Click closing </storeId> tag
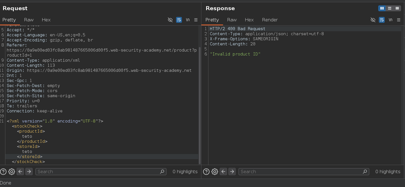Screen dimensions: 405x187 30,157
